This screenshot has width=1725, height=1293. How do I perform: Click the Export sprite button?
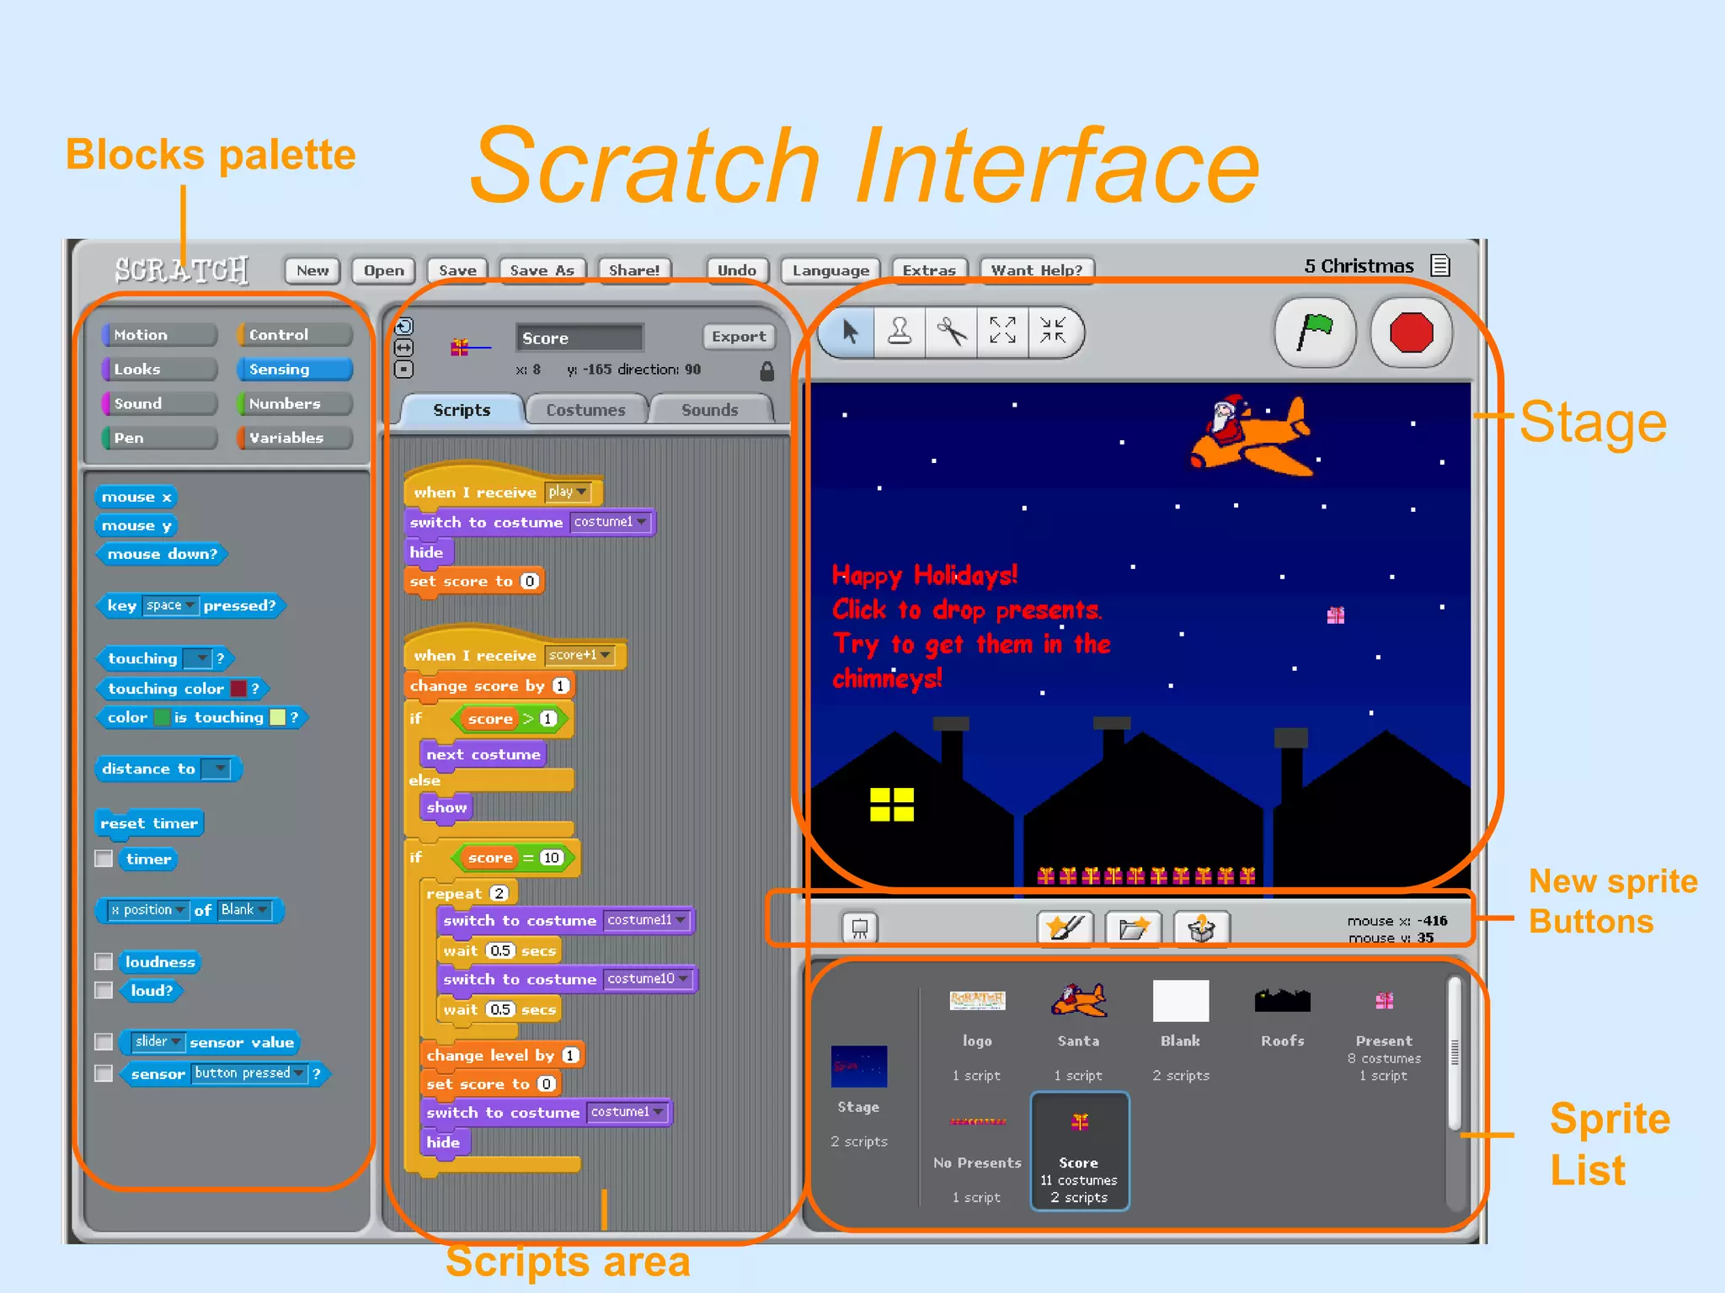738,337
